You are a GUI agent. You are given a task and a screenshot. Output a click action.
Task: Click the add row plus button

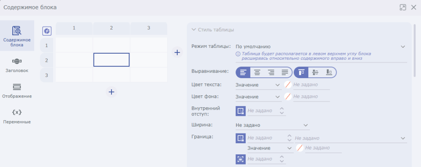pos(111,92)
